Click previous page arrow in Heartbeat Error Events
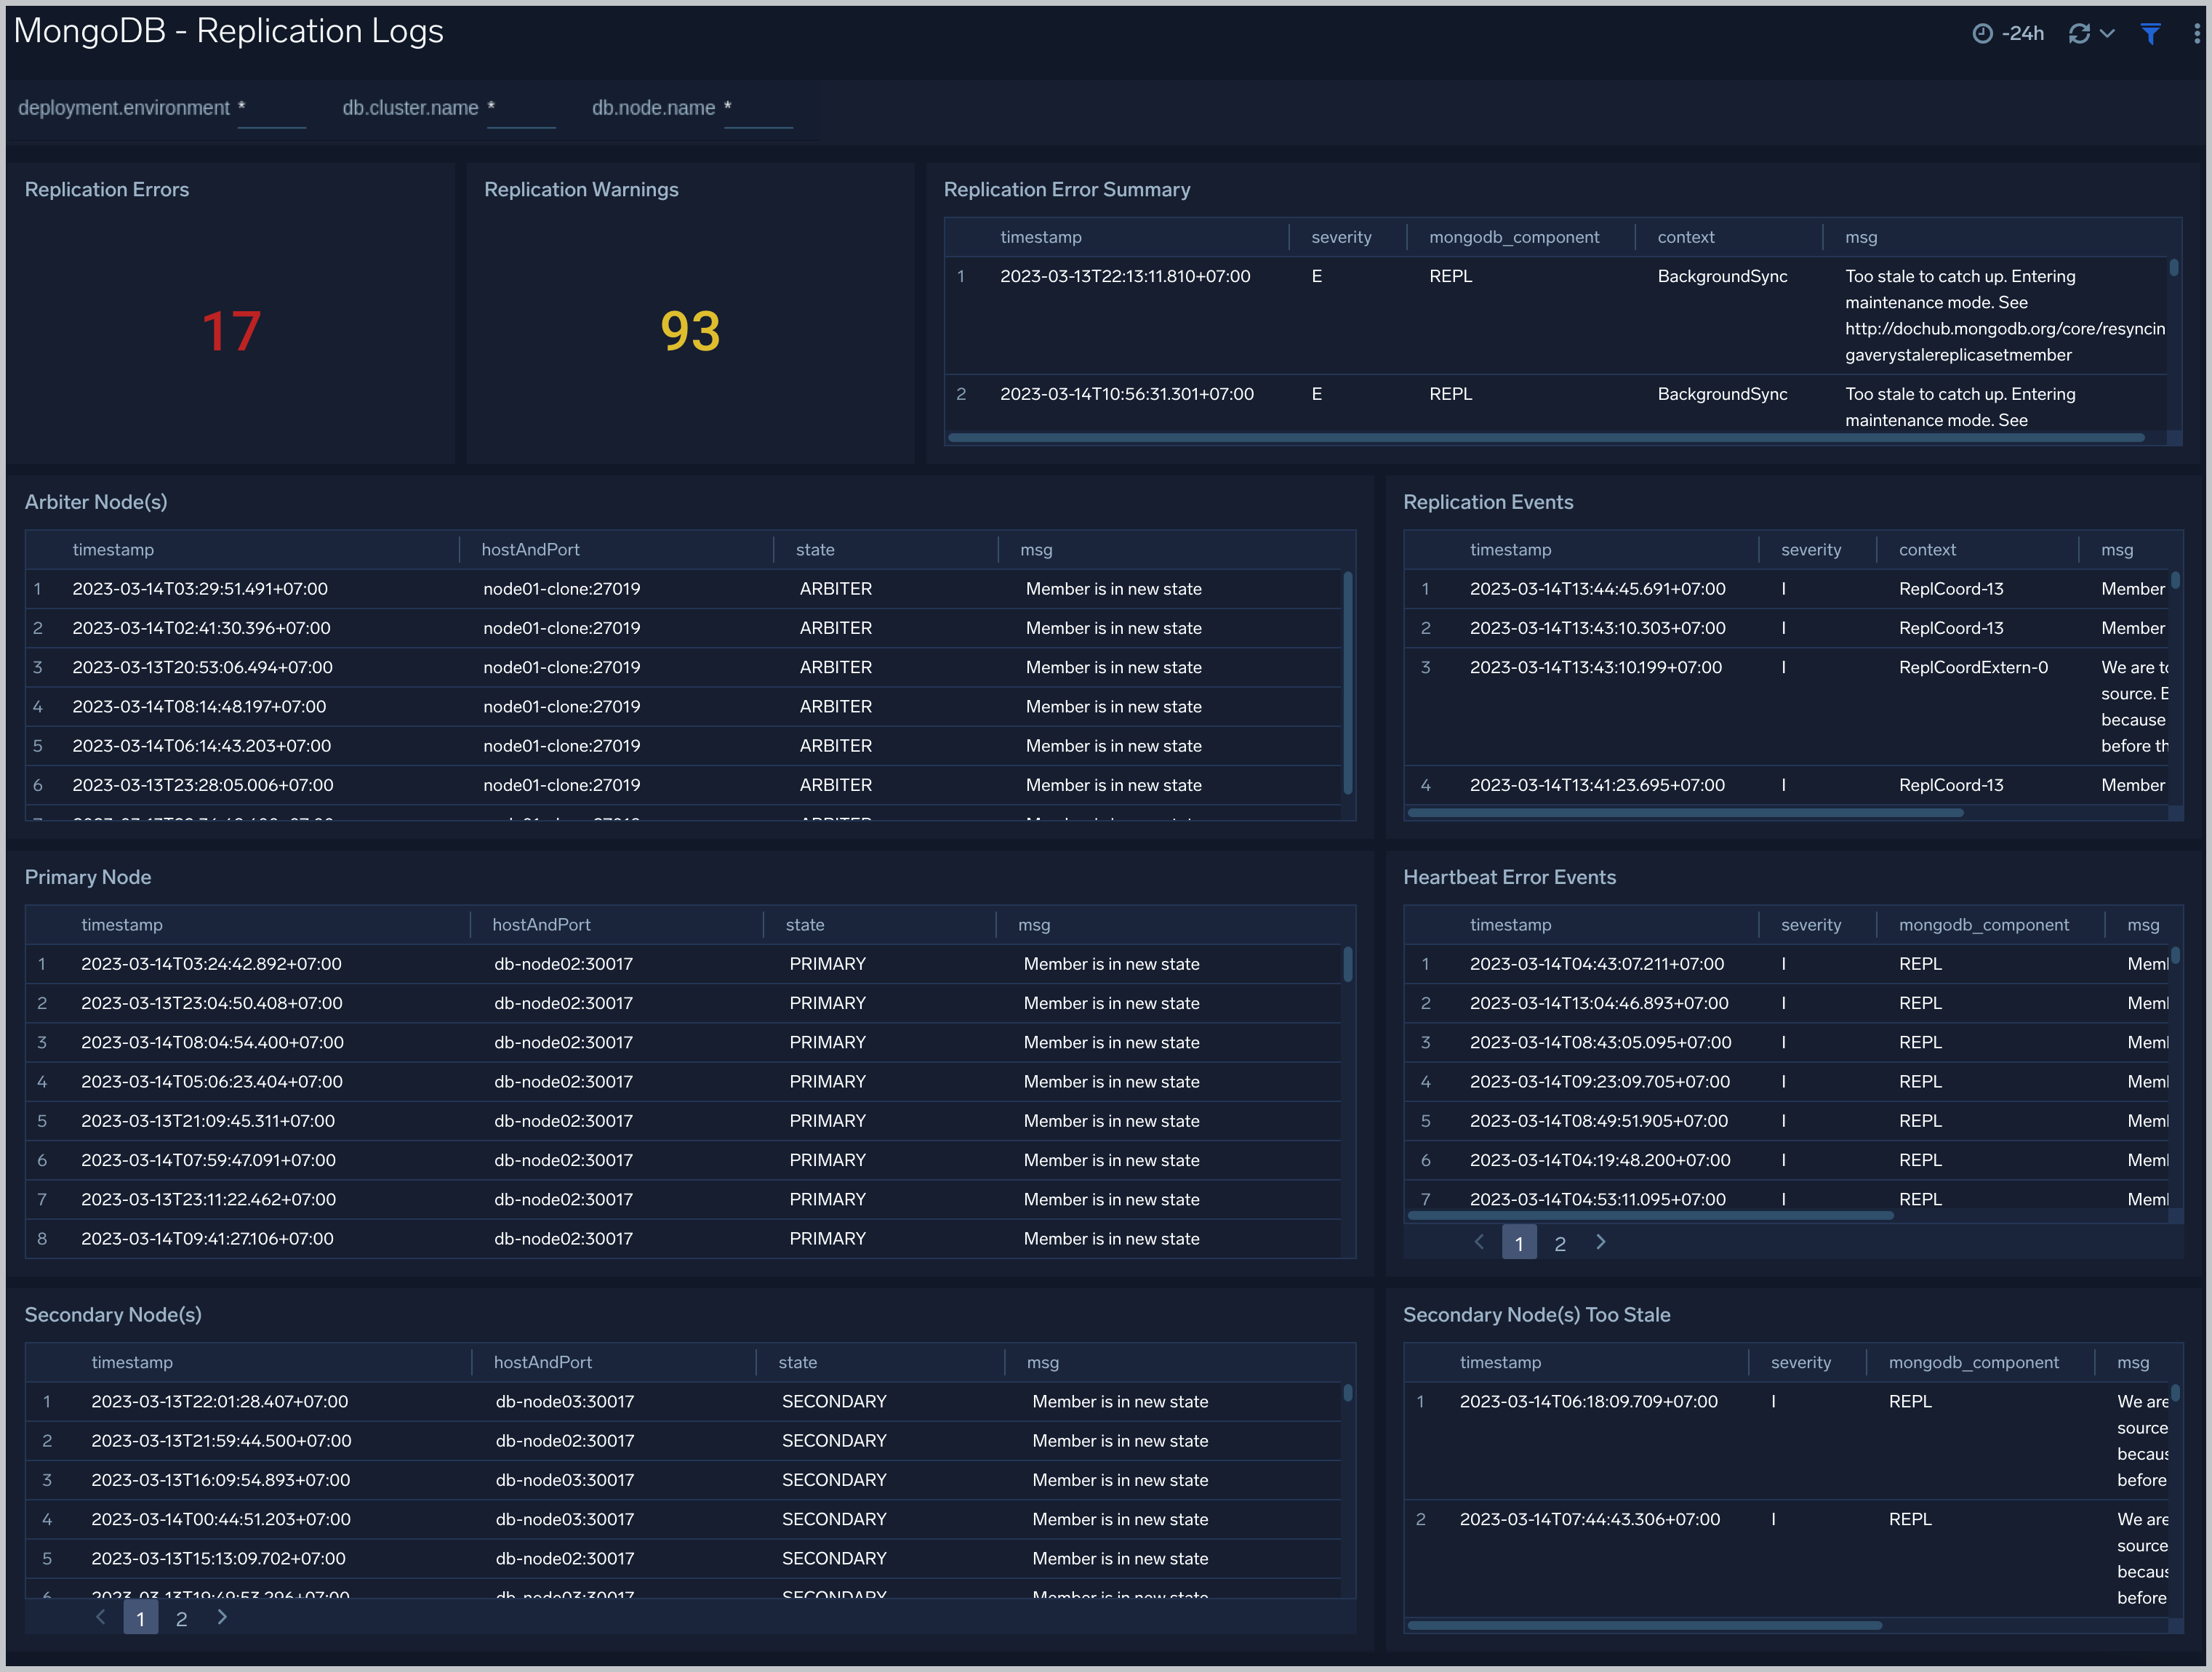The height and width of the screenshot is (1672, 2212). [x=1479, y=1242]
